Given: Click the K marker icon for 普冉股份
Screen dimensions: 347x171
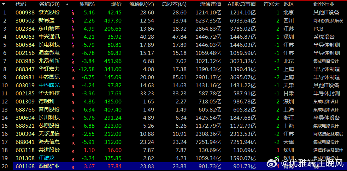Looking at the screenshot, I should [72, 111].
